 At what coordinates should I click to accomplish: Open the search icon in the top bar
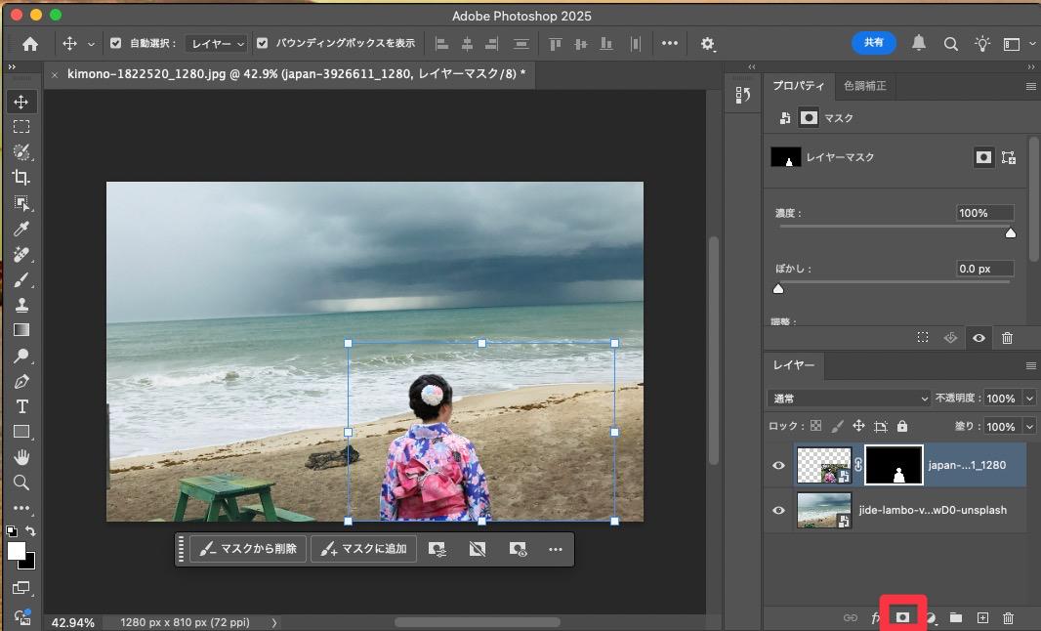(x=951, y=44)
